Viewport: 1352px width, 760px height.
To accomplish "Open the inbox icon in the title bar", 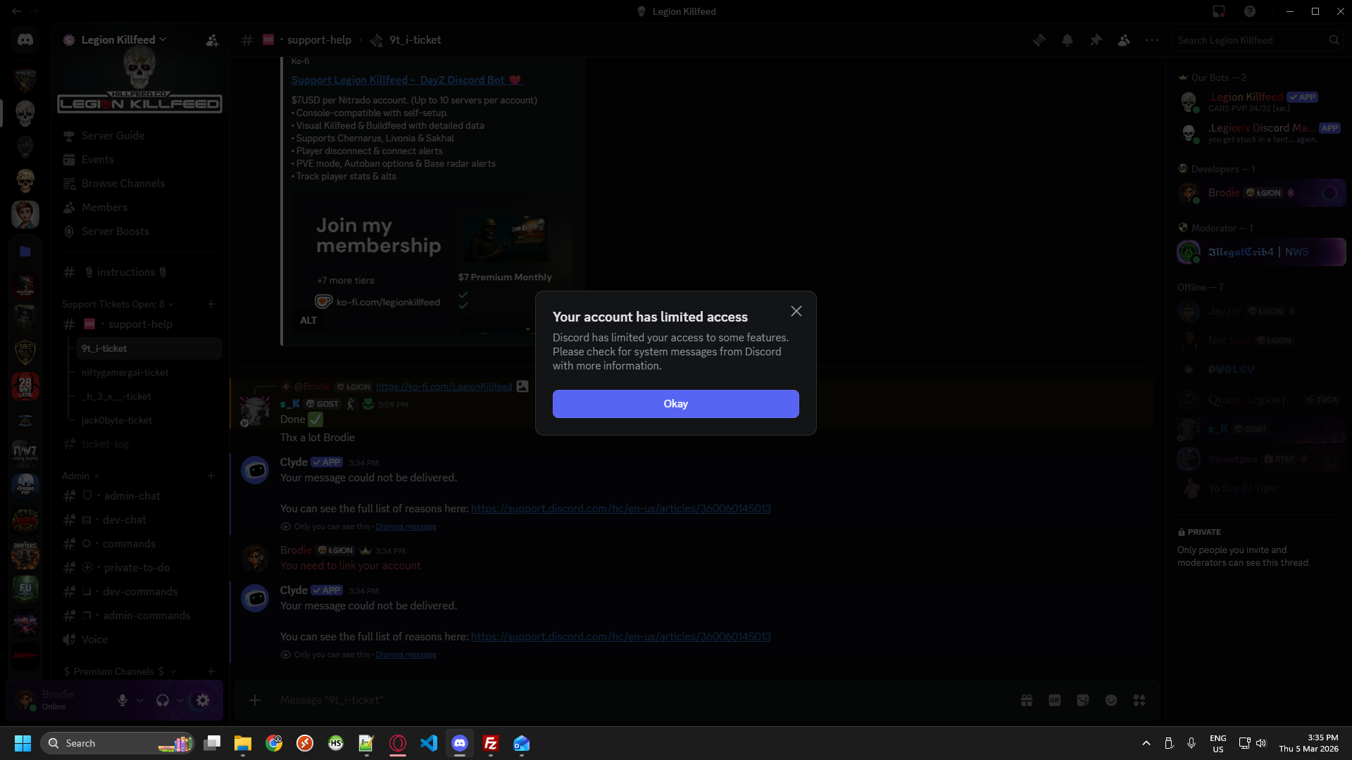I will pos(1219,11).
